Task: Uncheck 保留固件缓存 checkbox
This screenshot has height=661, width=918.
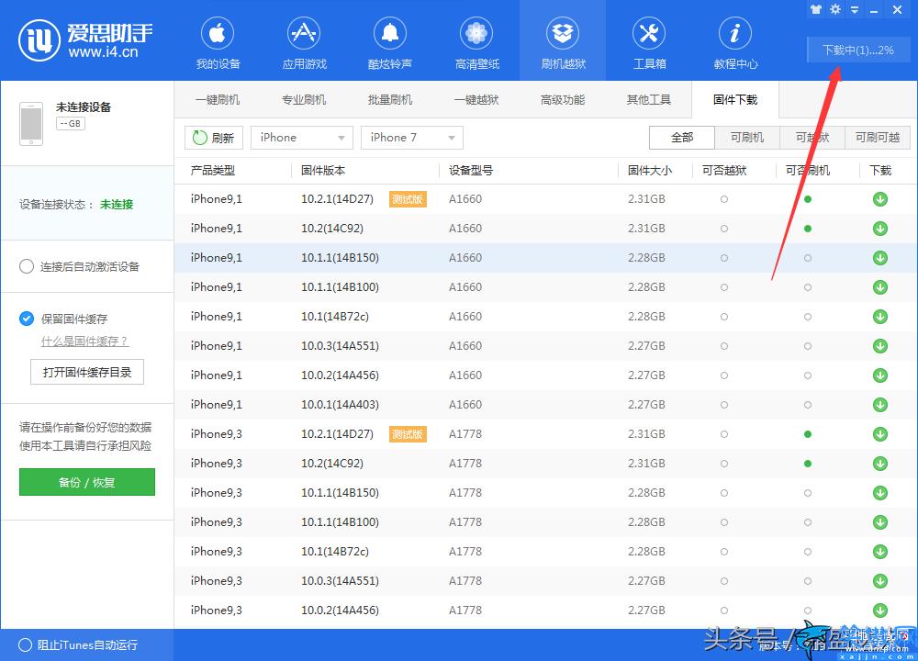Action: (x=27, y=319)
